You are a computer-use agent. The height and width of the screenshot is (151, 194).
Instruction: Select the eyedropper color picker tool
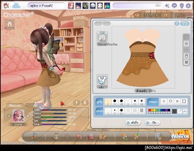tap(179, 111)
